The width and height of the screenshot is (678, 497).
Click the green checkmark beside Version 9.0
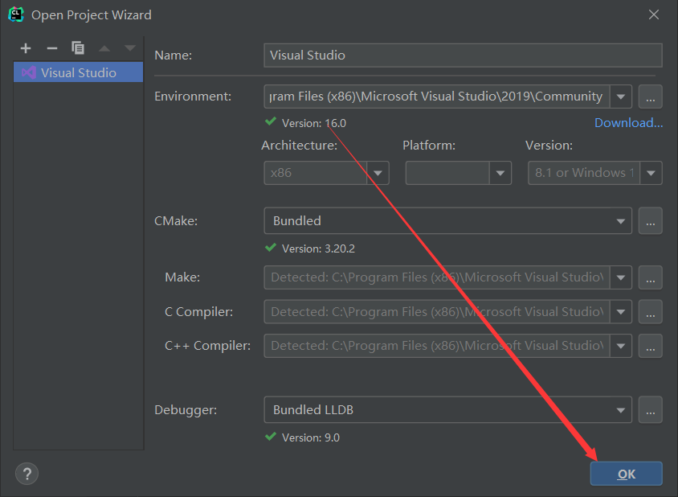pos(271,436)
